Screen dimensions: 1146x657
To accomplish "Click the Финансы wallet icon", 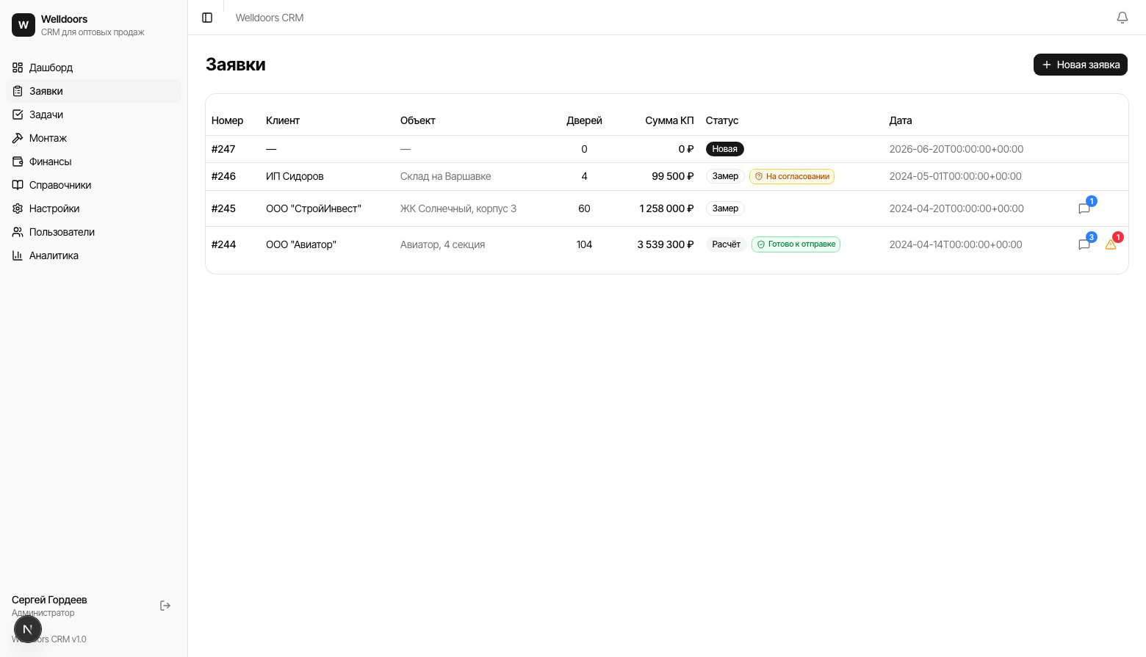I will [x=18, y=161].
